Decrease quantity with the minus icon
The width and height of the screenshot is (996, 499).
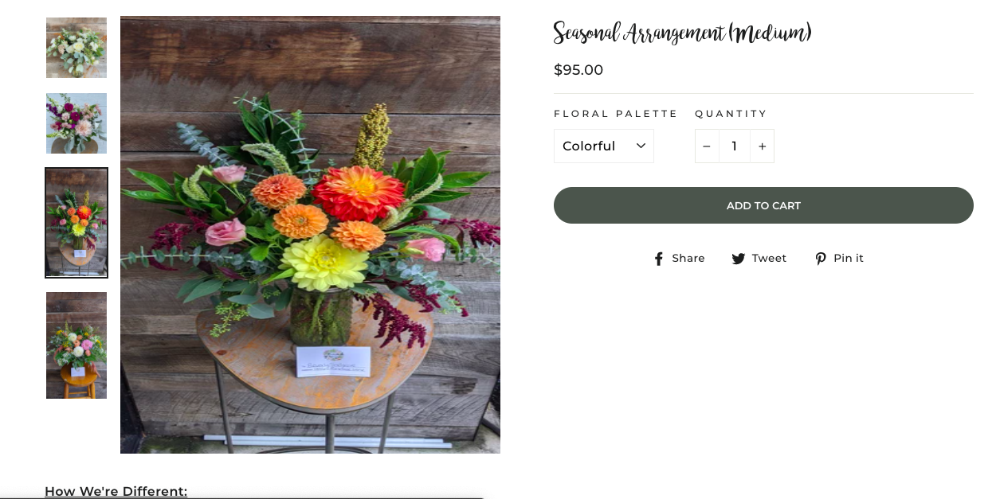pyautogui.click(x=707, y=146)
